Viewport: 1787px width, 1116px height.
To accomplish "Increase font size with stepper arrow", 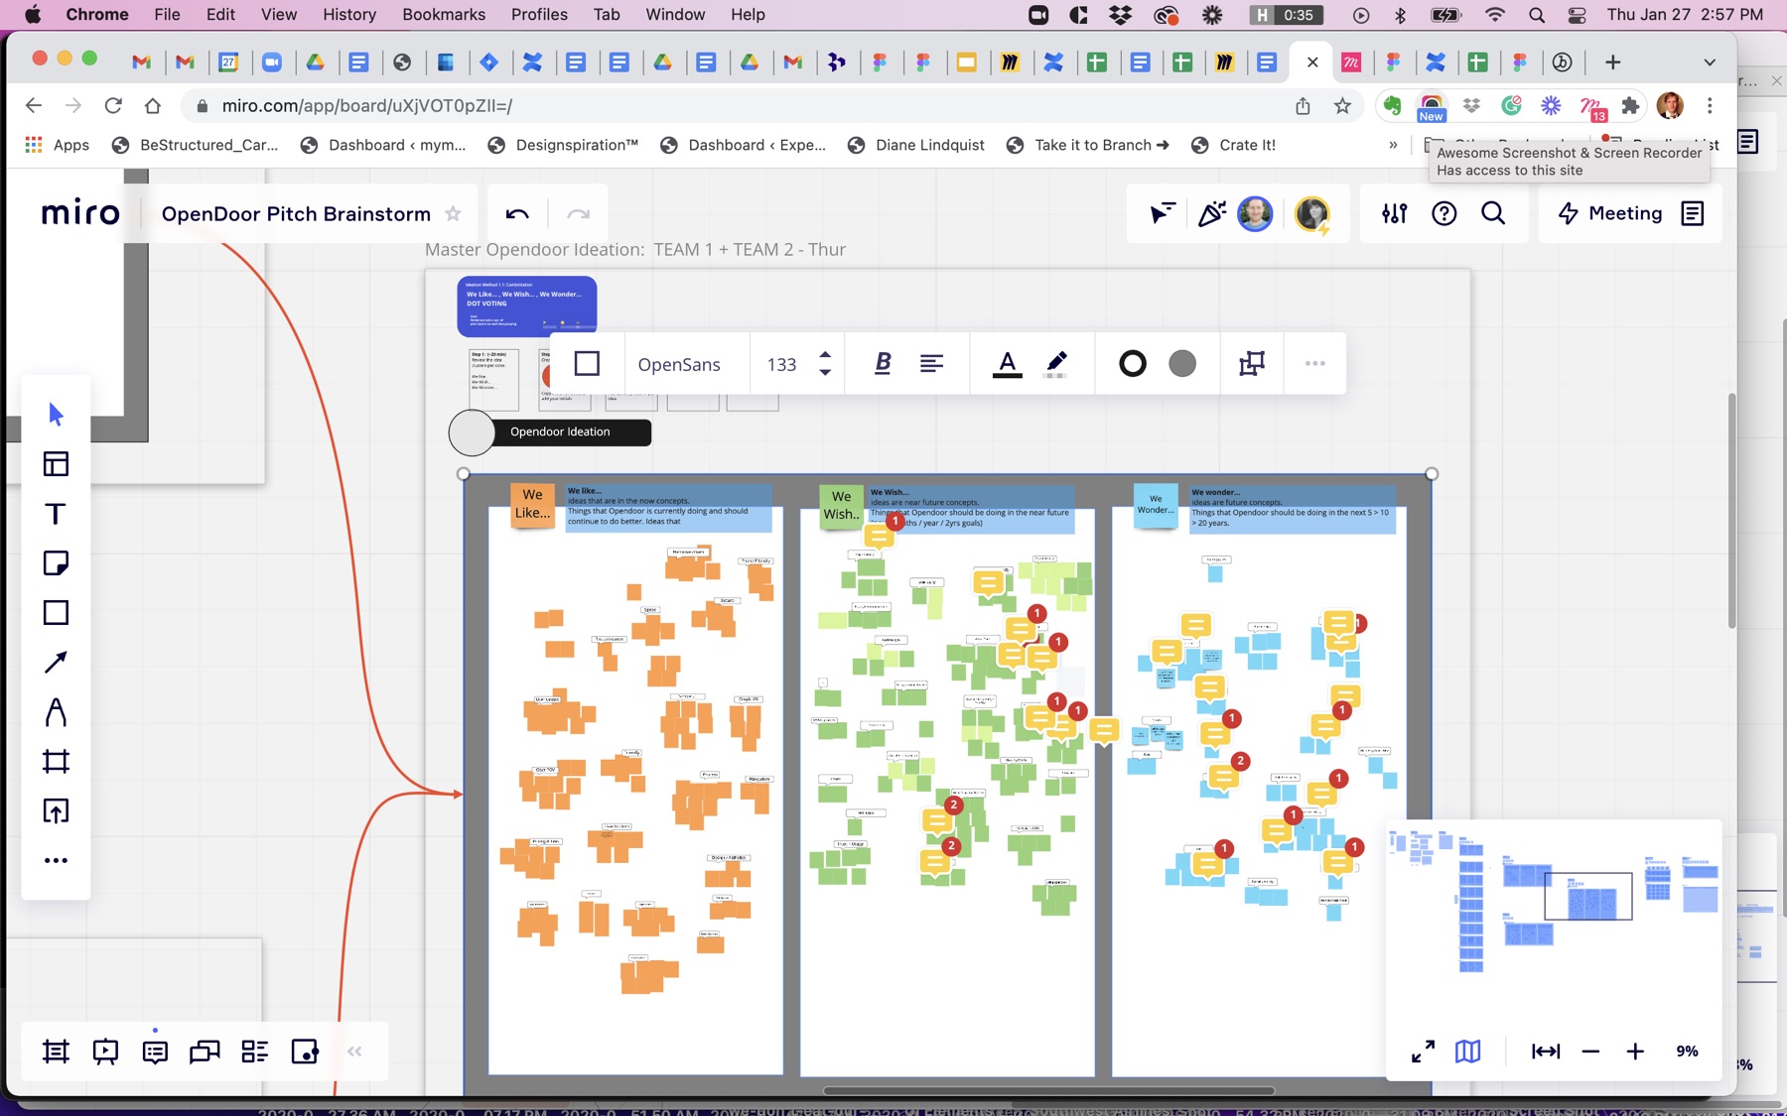I will click(825, 355).
